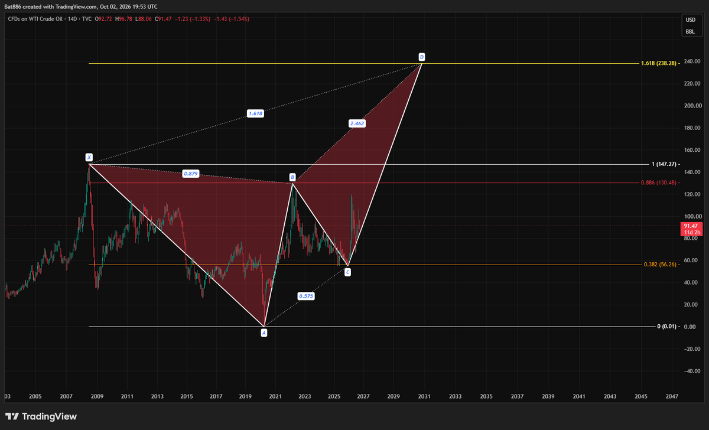Click the 0 (0.01) Fibonacci level label

coord(668,327)
